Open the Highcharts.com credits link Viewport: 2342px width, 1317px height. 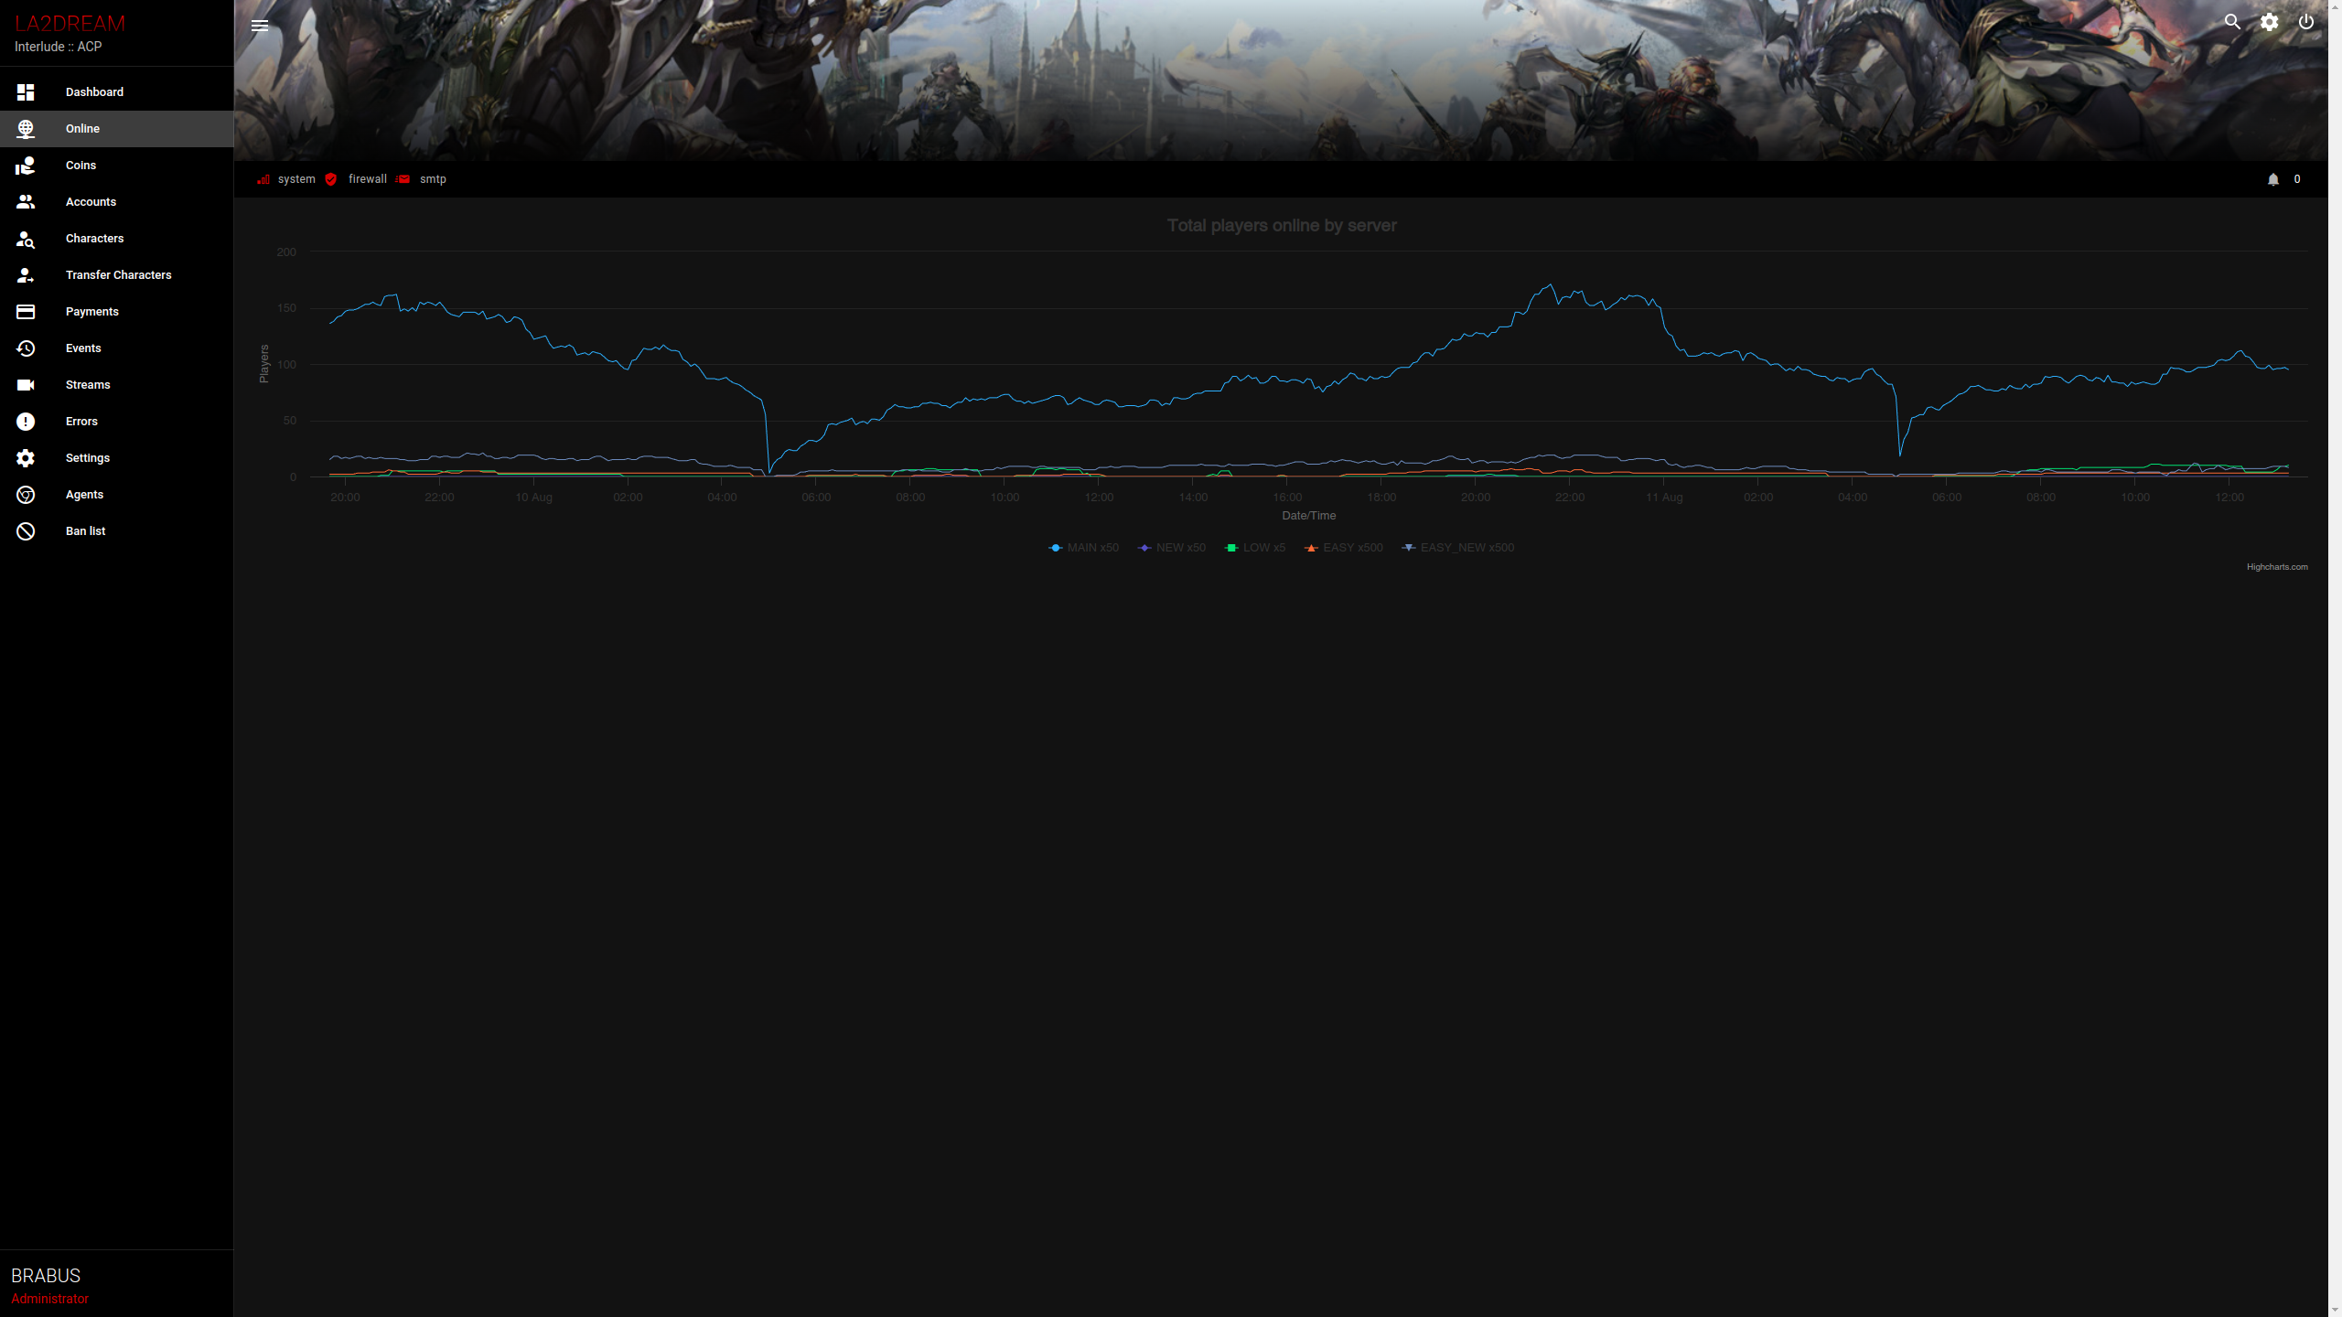[x=2276, y=567]
